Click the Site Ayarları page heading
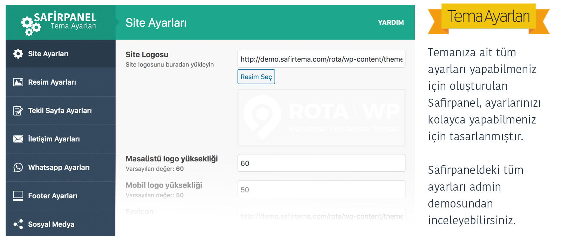 pyautogui.click(x=156, y=23)
